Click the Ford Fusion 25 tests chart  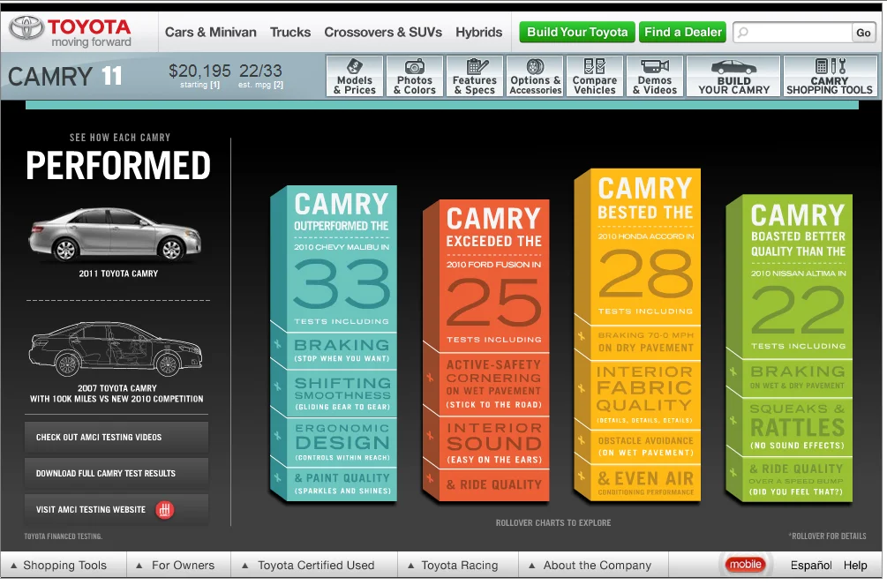tap(486, 351)
